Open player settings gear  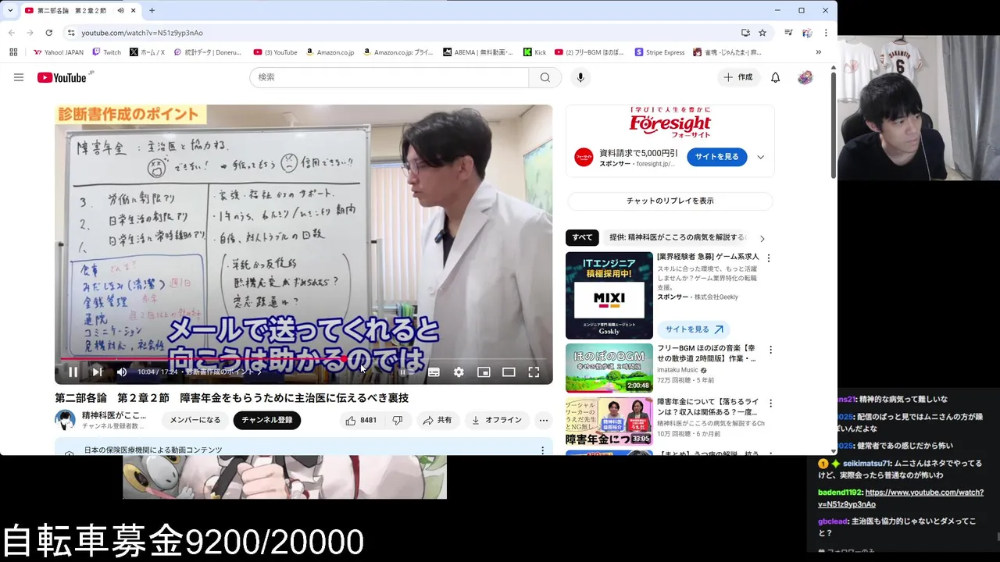(459, 372)
